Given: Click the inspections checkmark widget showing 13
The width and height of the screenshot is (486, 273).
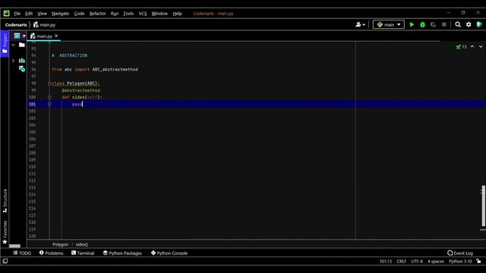Looking at the screenshot, I should coord(461,47).
